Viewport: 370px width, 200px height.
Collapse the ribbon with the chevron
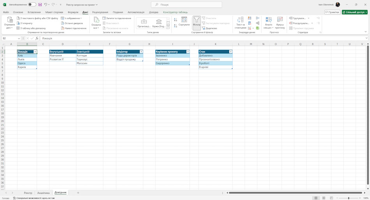(x=365, y=32)
